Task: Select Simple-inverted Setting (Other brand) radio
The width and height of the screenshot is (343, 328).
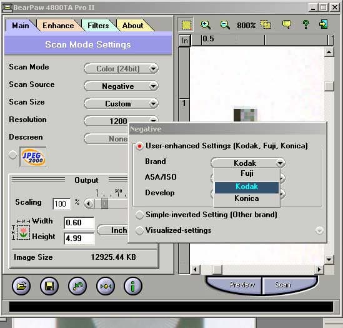Action: coord(139,215)
